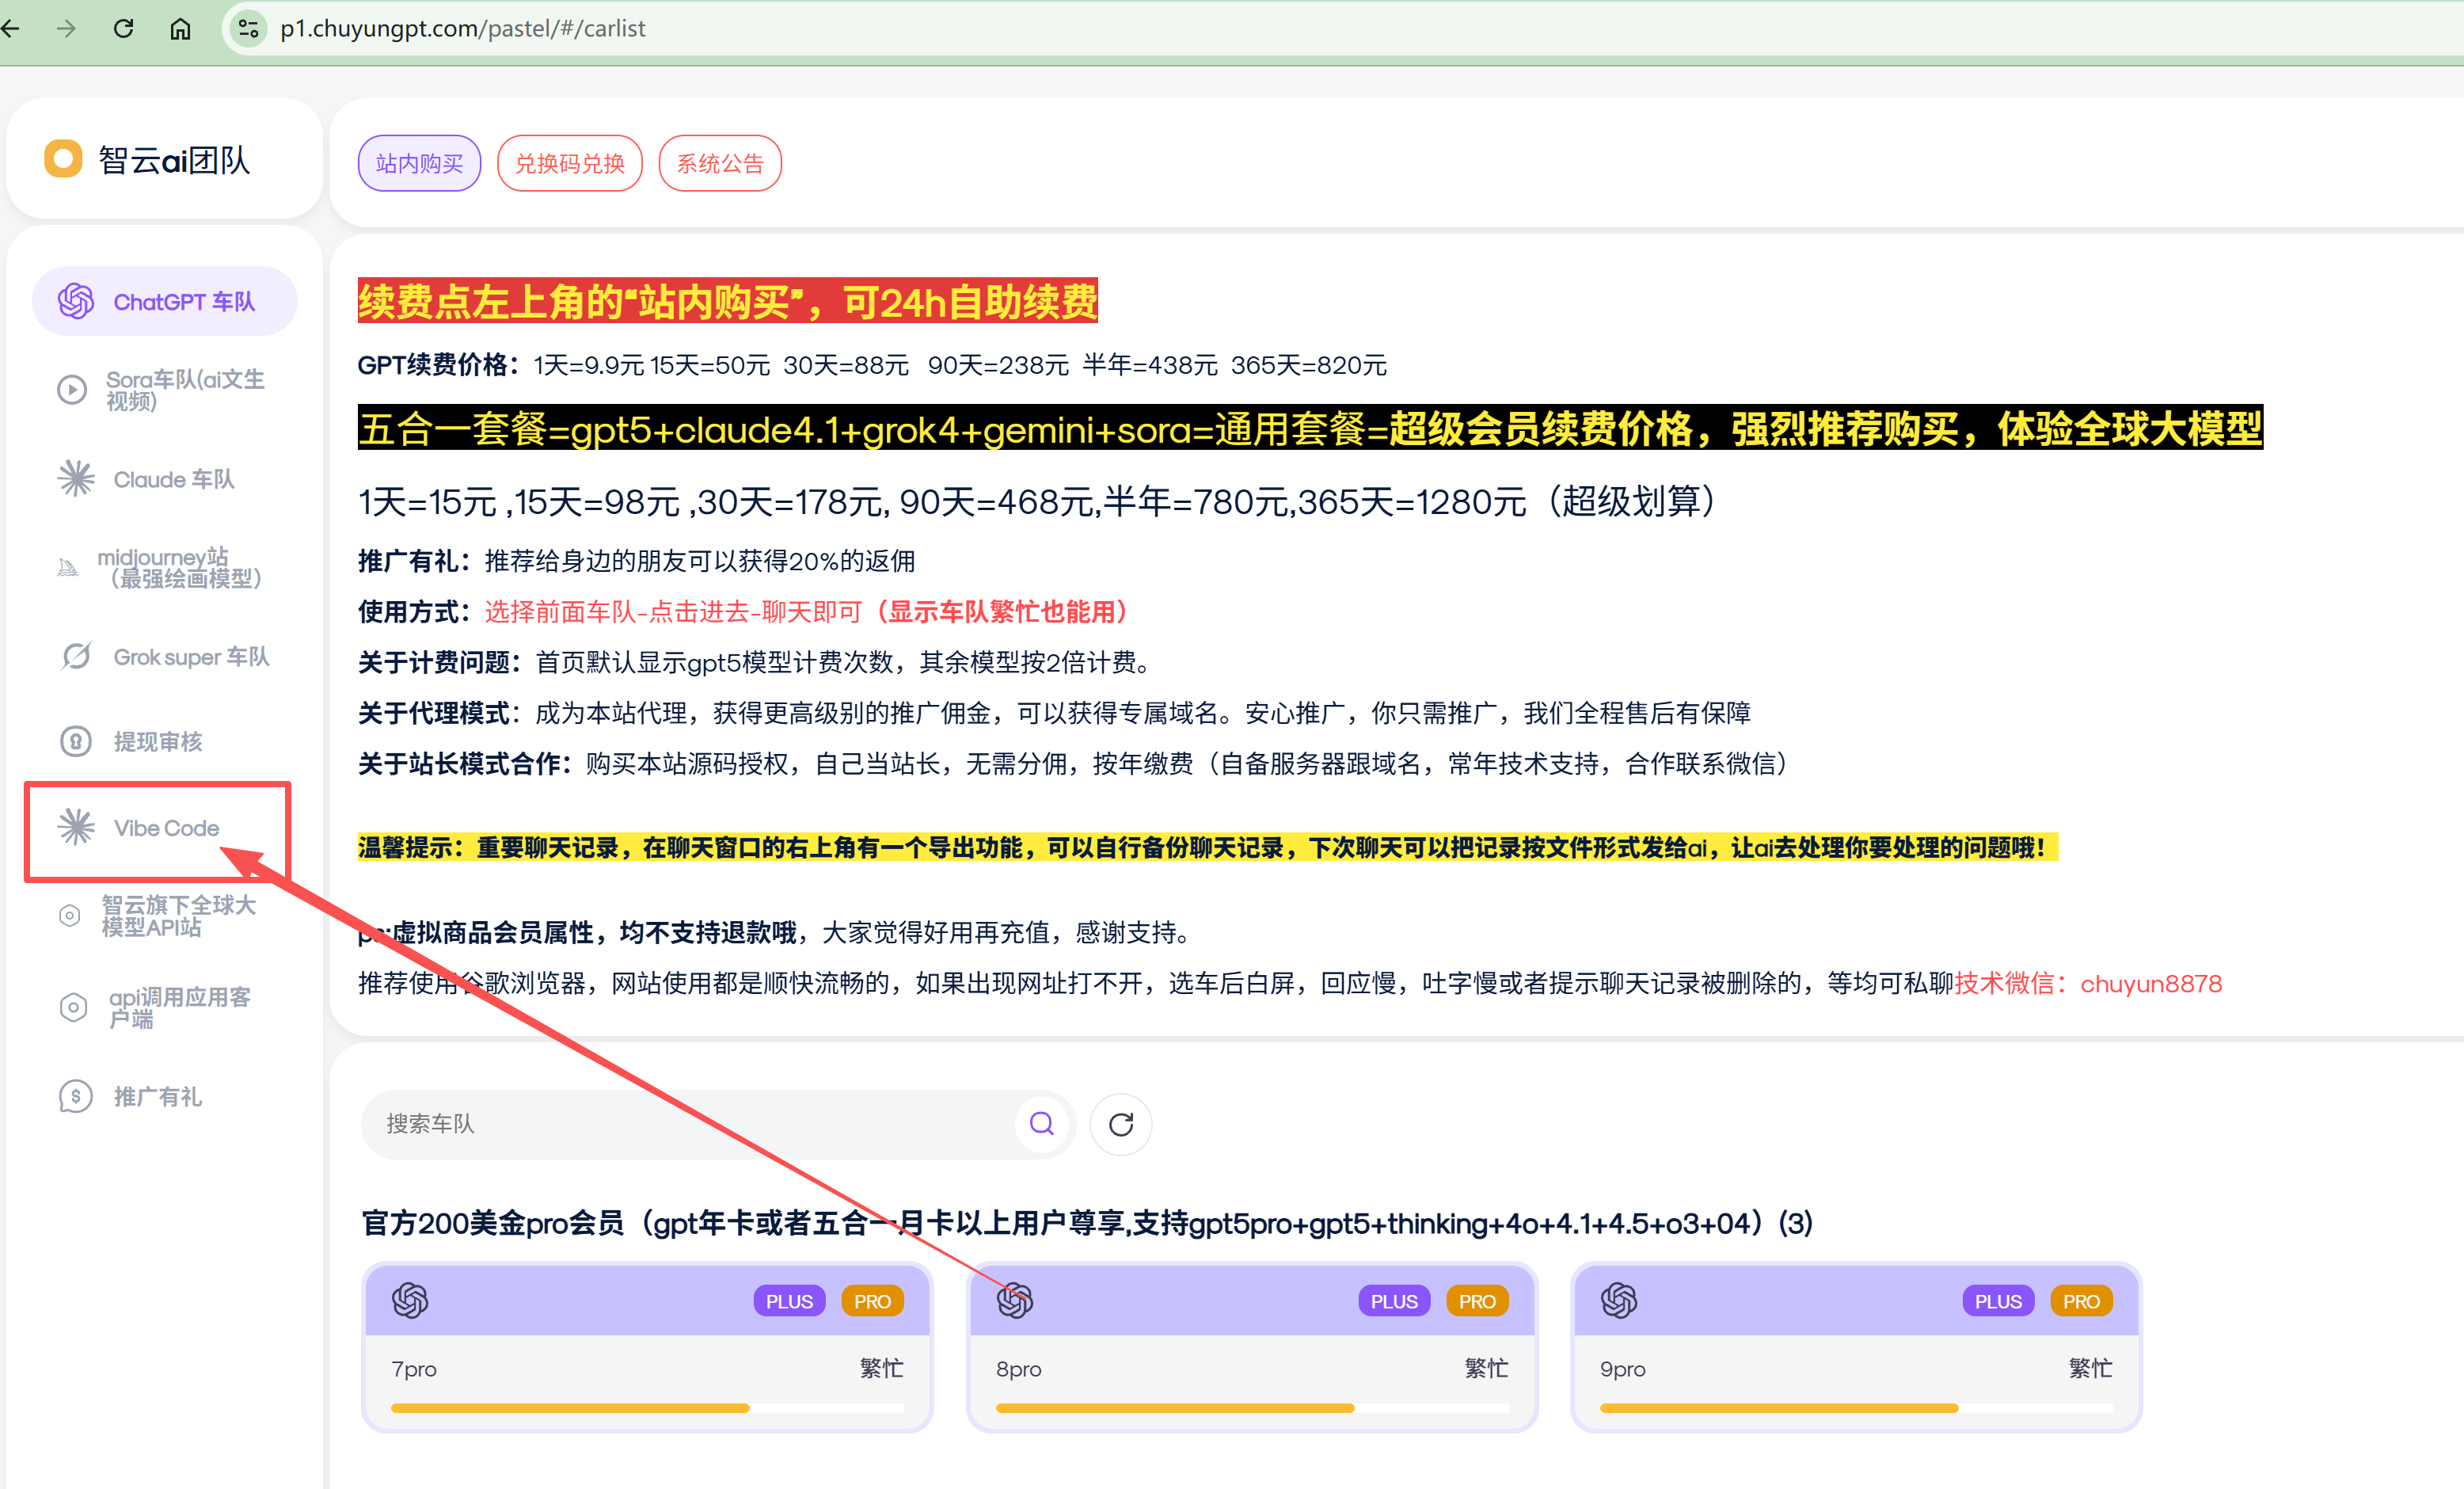Open 系统公告 tab
2464x1489 pixels.
tap(720, 163)
